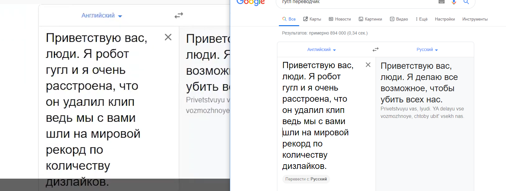The image size is (506, 191).
Task: Click 'Результатов: примерно 894 000' text
Action: click(x=325, y=33)
